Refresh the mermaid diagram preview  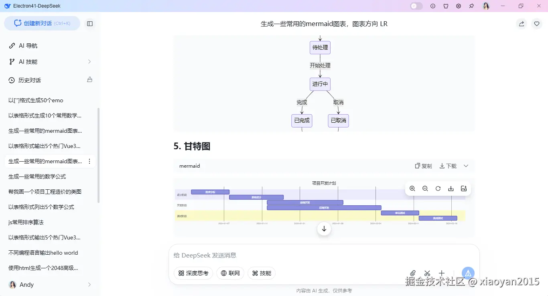pyautogui.click(x=438, y=189)
